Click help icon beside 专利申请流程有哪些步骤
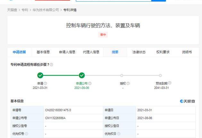Viewport: 202px width, 138px height. click(x=51, y=65)
